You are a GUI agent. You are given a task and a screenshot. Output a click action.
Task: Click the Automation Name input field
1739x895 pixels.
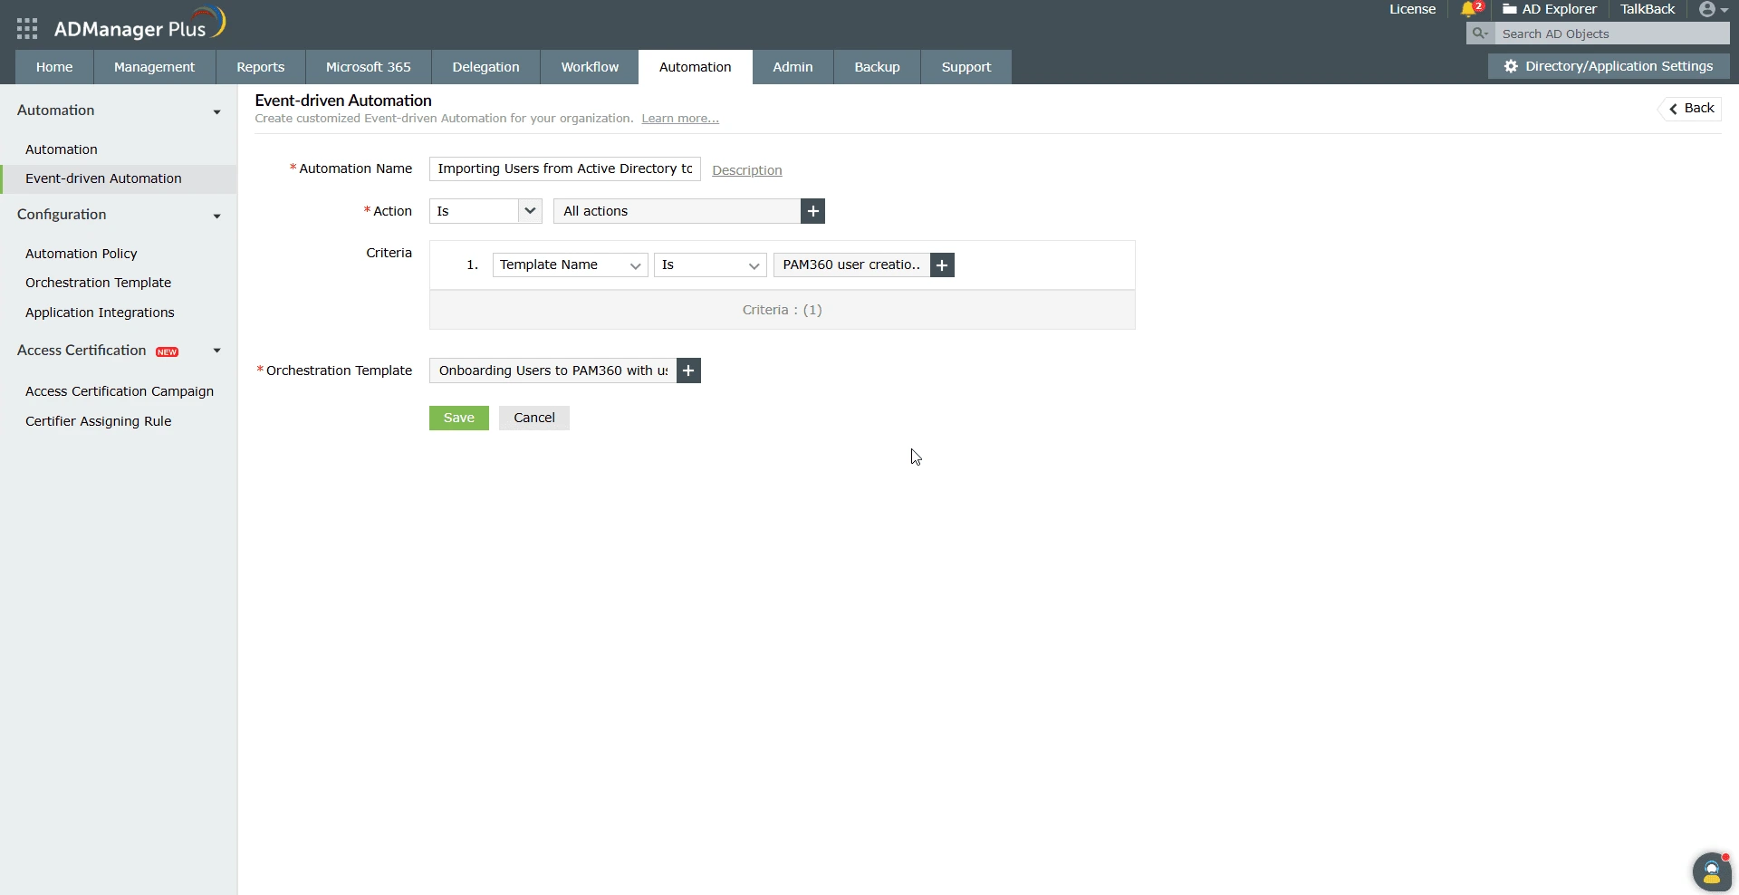click(563, 168)
